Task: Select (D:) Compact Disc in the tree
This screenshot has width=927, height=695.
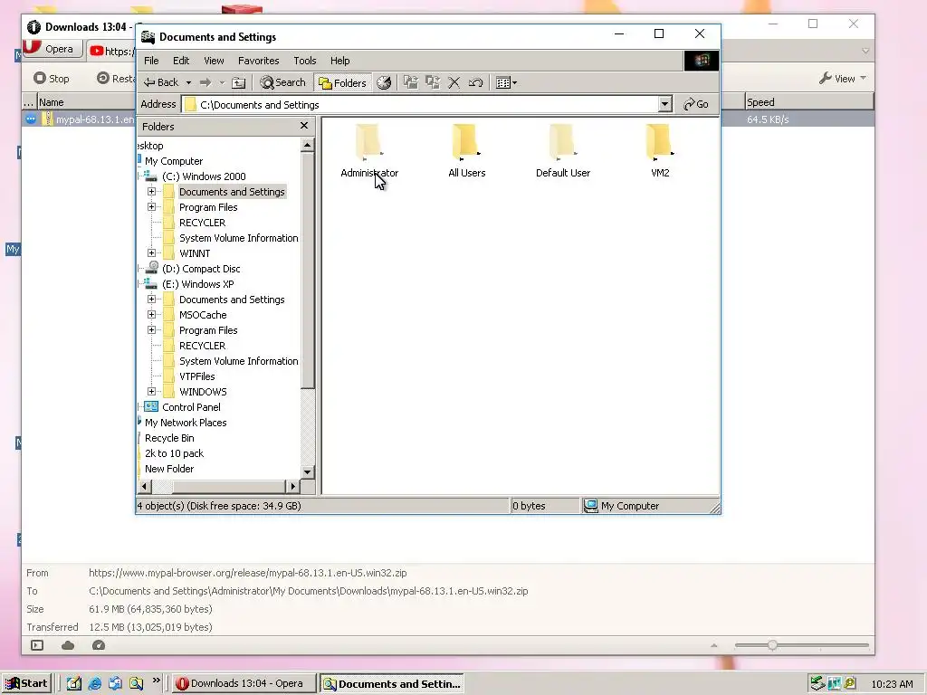Action: [201, 268]
